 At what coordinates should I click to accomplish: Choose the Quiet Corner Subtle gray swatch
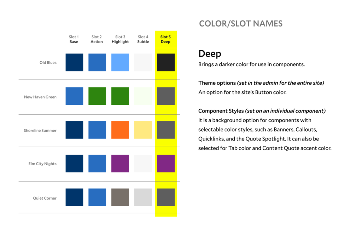pyautogui.click(x=143, y=197)
